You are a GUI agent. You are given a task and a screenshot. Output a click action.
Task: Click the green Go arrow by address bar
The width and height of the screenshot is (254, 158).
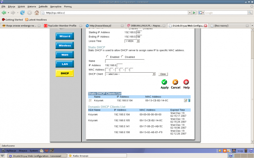[194, 13]
